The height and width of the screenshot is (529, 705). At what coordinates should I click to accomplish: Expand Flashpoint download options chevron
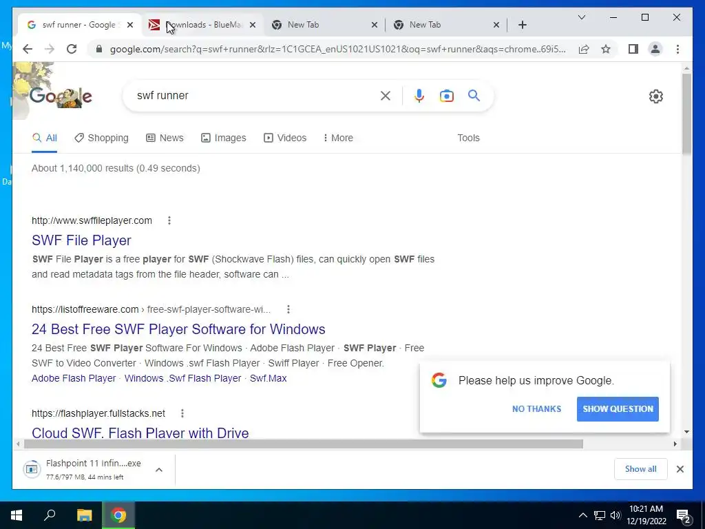tap(159, 470)
